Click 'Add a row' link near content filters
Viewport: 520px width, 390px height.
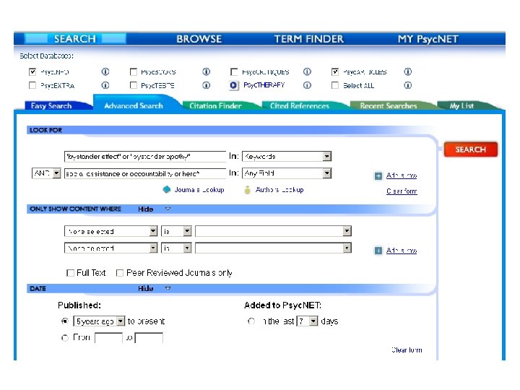point(402,251)
